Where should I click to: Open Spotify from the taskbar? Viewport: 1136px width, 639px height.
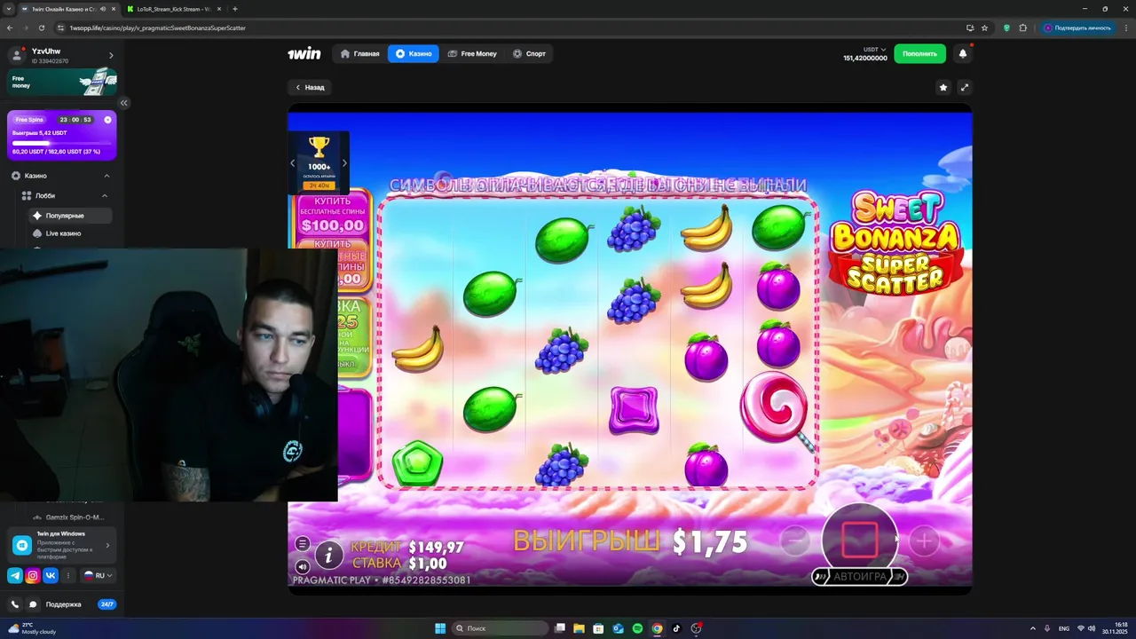[x=637, y=628]
